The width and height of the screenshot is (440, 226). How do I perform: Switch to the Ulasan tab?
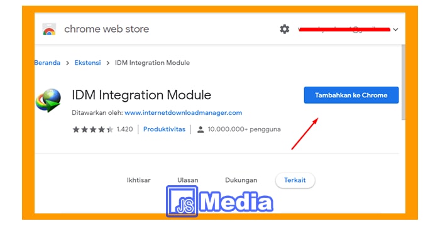[188, 180]
